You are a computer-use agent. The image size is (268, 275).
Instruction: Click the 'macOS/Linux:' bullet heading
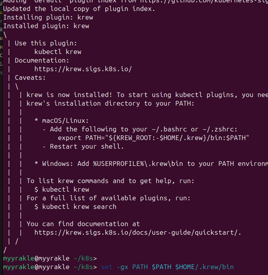[x=65, y=120]
